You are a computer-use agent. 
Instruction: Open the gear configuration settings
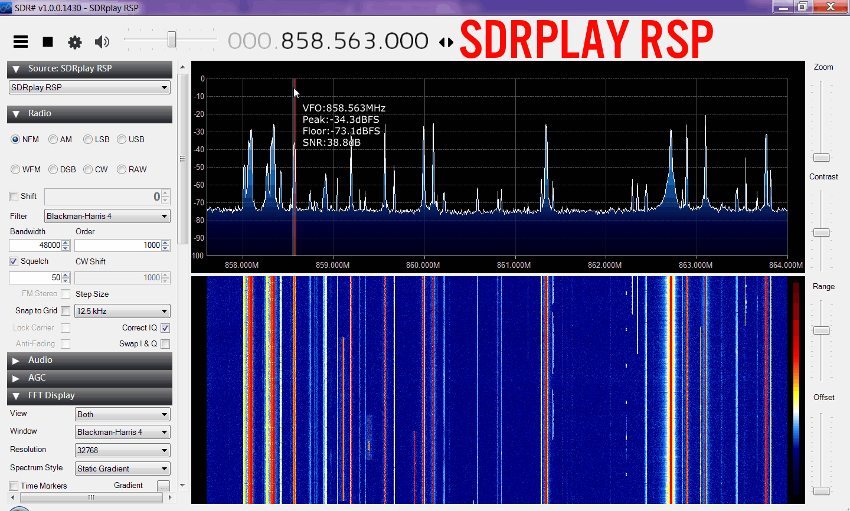(x=75, y=42)
